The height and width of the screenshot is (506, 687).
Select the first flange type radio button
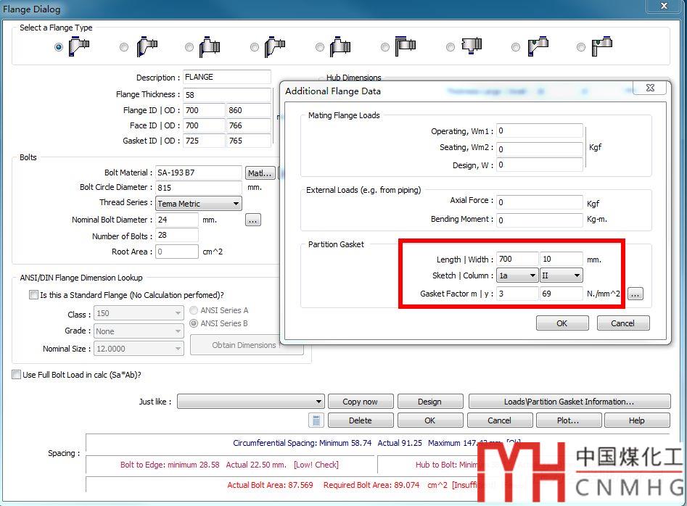[x=59, y=47]
